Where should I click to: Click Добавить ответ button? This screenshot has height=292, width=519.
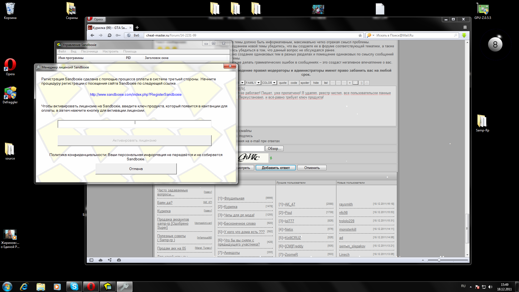[x=276, y=168]
